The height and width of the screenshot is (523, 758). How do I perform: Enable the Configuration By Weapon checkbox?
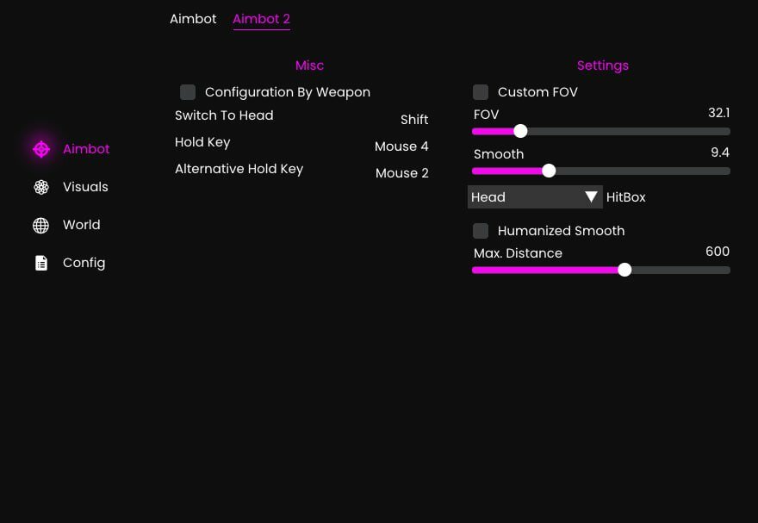click(x=188, y=92)
